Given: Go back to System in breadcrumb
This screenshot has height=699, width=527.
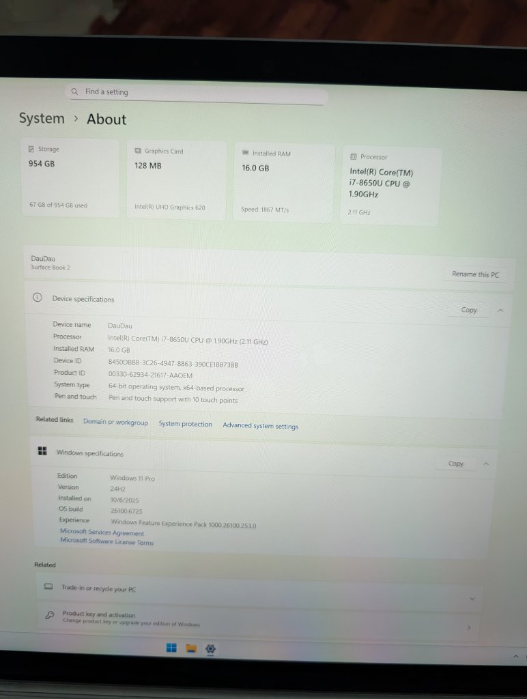Looking at the screenshot, I should (42, 118).
